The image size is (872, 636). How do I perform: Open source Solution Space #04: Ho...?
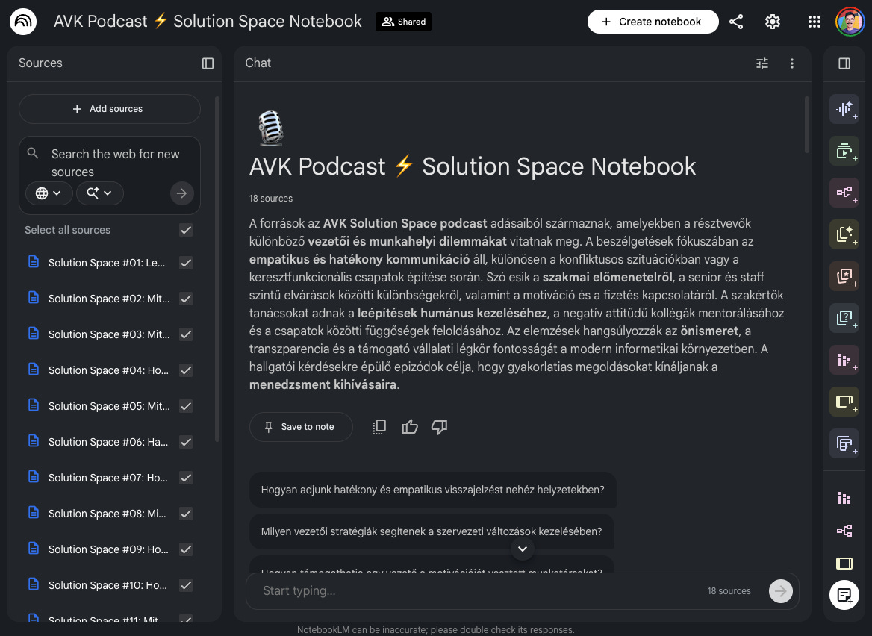108,370
